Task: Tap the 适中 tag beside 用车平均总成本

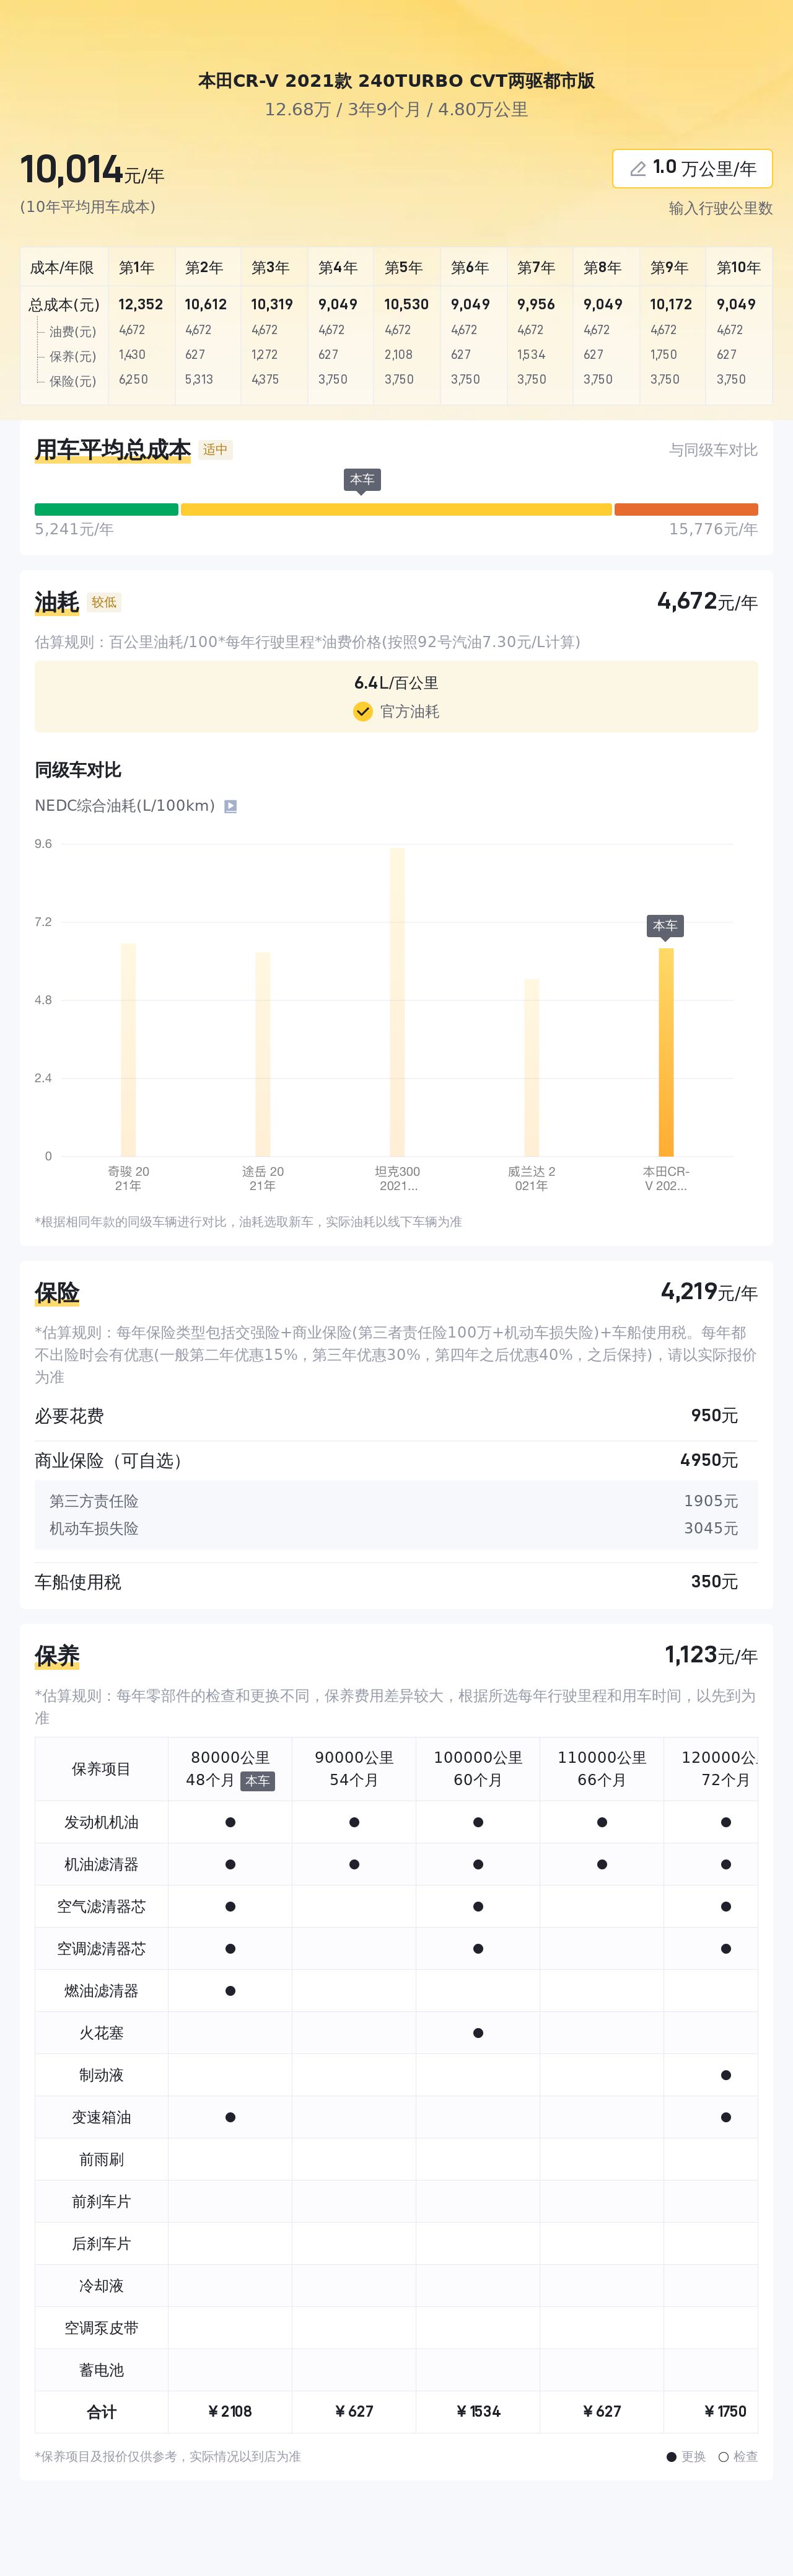Action: click(215, 450)
